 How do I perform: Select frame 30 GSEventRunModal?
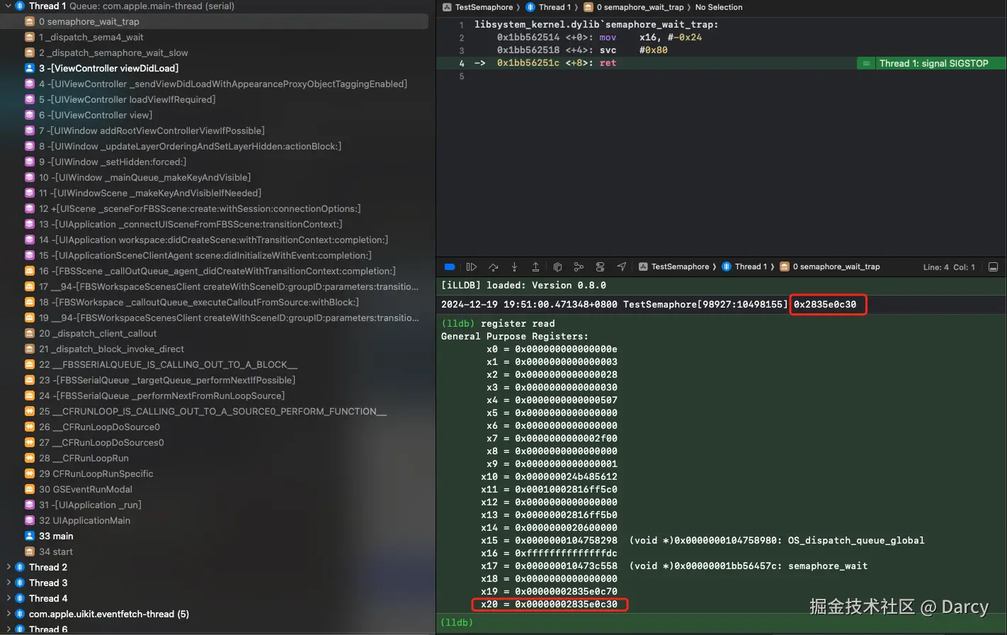point(215,489)
